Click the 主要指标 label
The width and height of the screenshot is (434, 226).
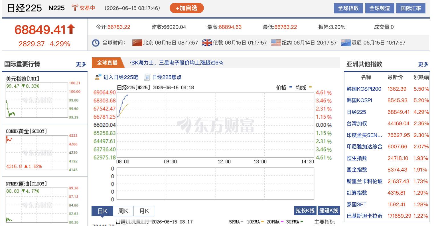(x=325, y=222)
